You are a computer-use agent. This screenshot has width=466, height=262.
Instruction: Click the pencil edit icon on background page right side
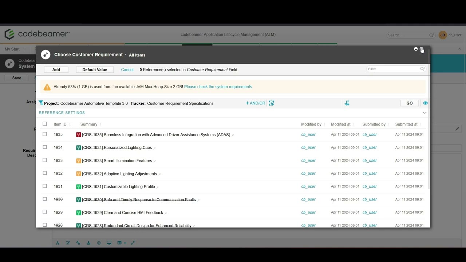pyautogui.click(x=457, y=128)
